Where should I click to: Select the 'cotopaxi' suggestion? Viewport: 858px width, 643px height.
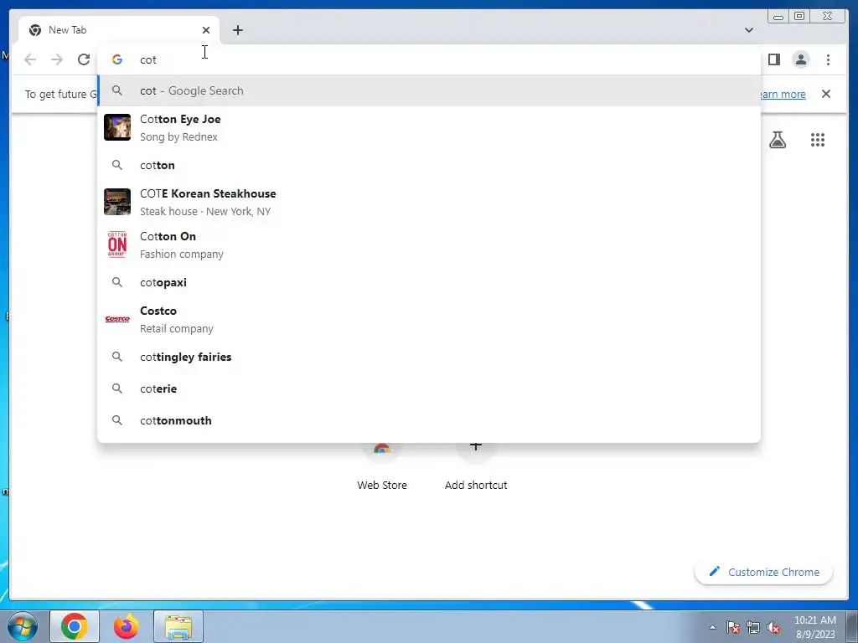428,282
